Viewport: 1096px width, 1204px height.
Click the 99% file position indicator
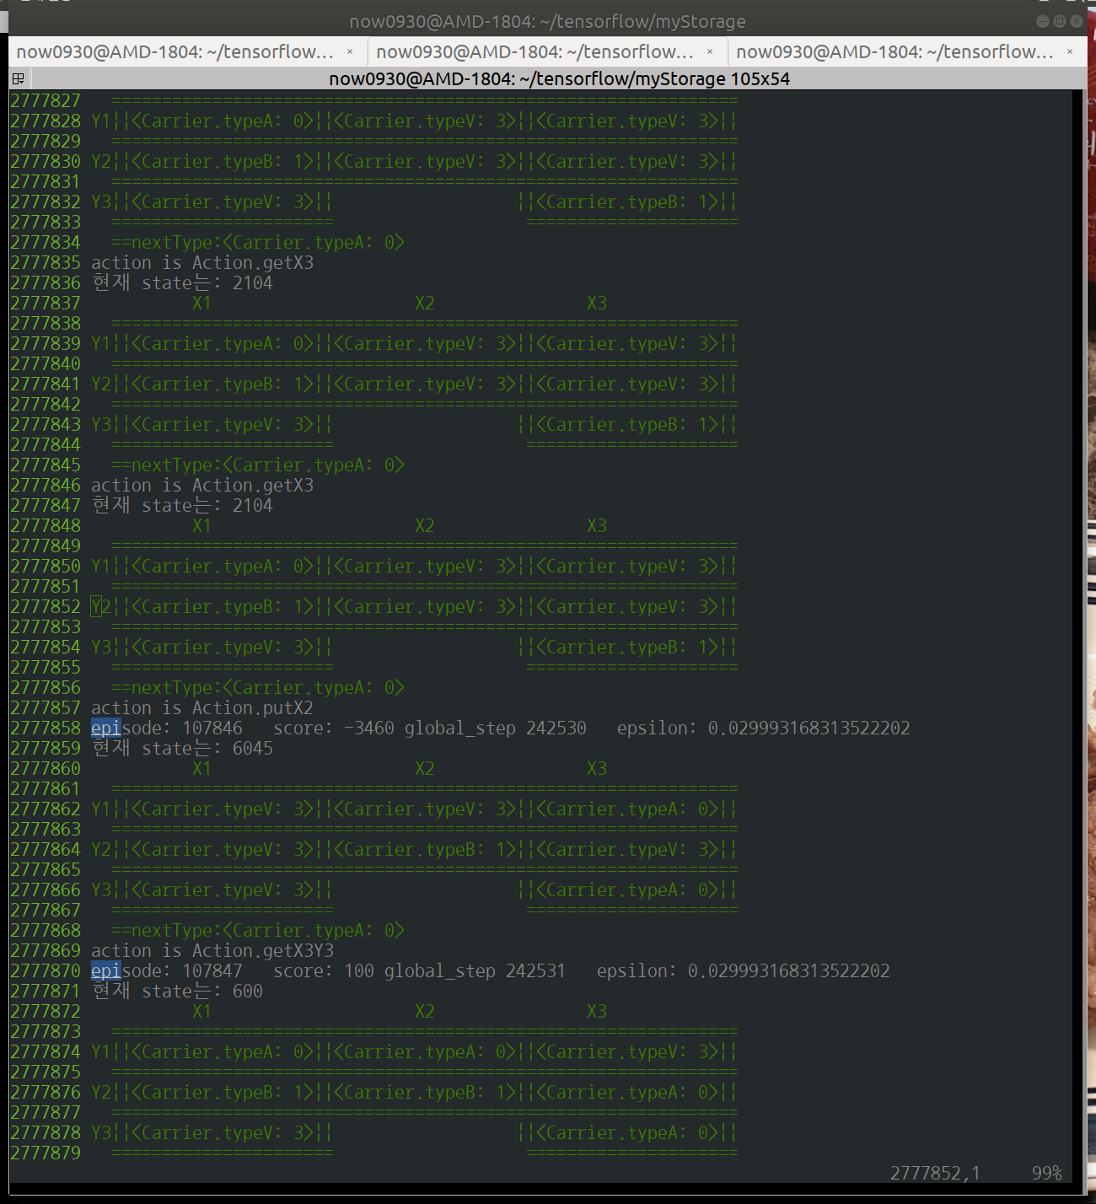coord(1046,1173)
